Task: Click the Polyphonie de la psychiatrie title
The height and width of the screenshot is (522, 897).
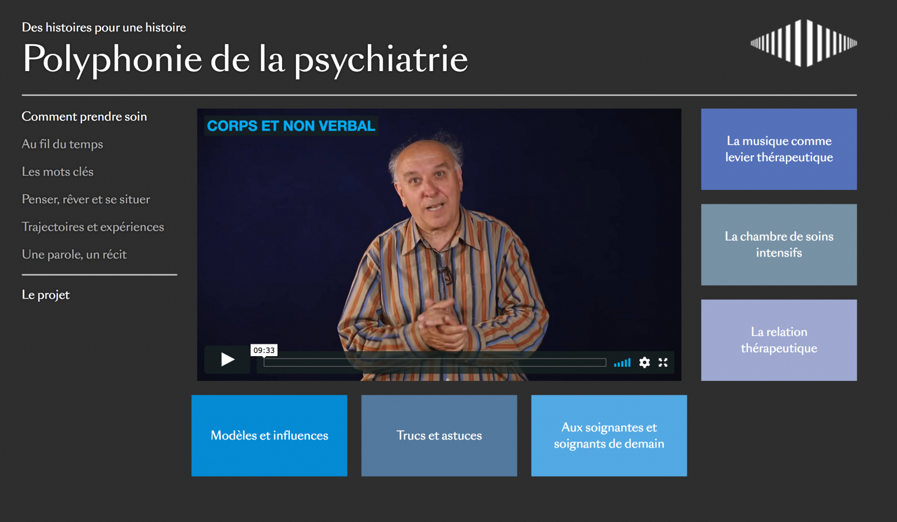Action: pyautogui.click(x=245, y=59)
